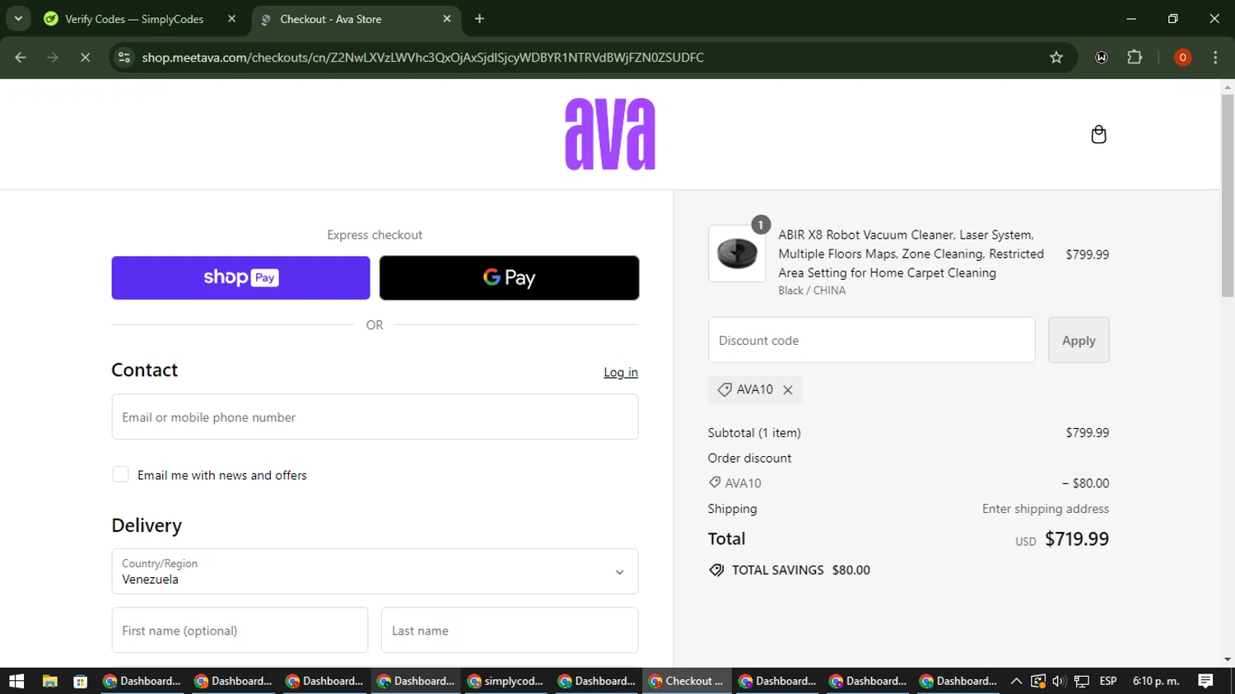Pay with Google Pay express button
The height and width of the screenshot is (694, 1235).
[509, 277]
